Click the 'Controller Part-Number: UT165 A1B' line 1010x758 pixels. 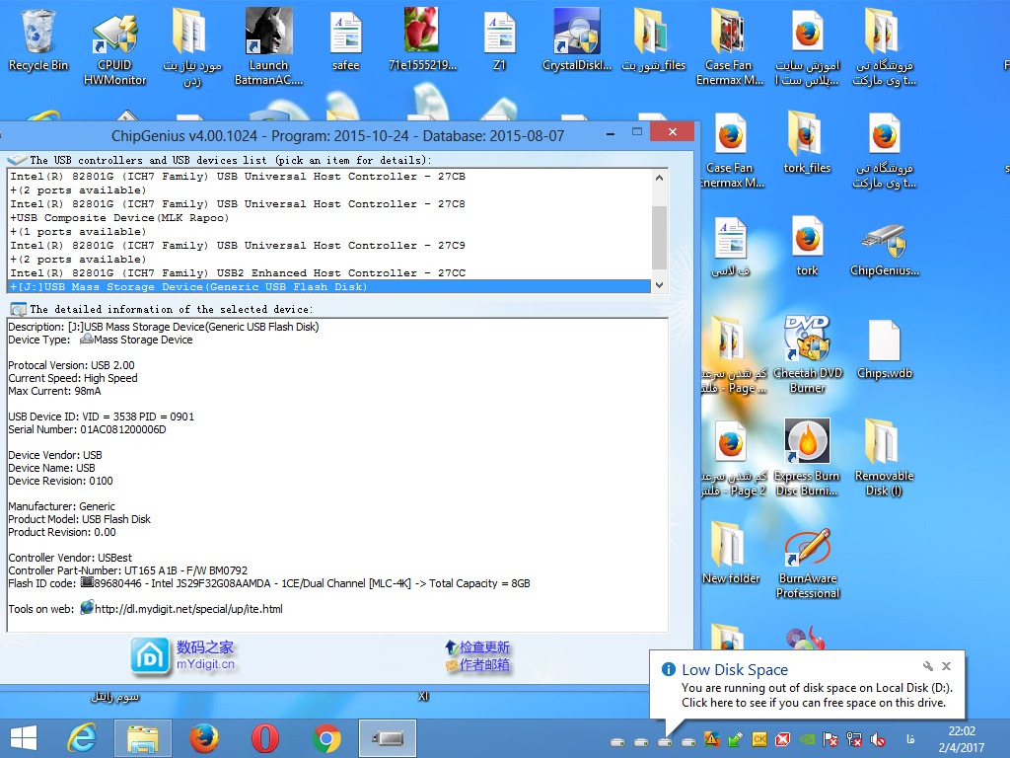tap(127, 571)
